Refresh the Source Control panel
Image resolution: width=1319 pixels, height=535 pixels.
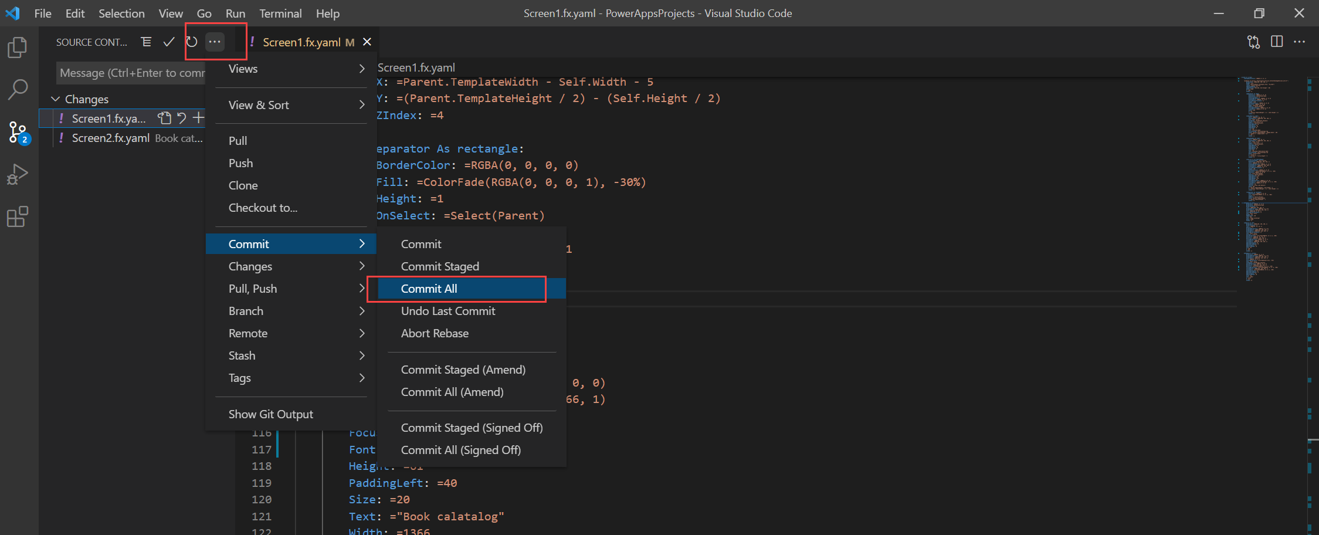click(x=192, y=42)
